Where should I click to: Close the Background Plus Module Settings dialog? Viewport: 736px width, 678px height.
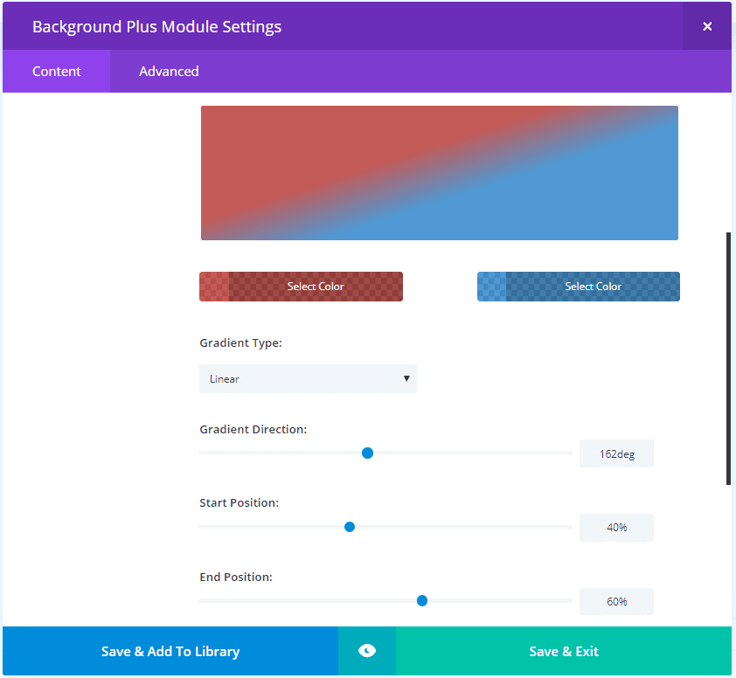tap(707, 26)
